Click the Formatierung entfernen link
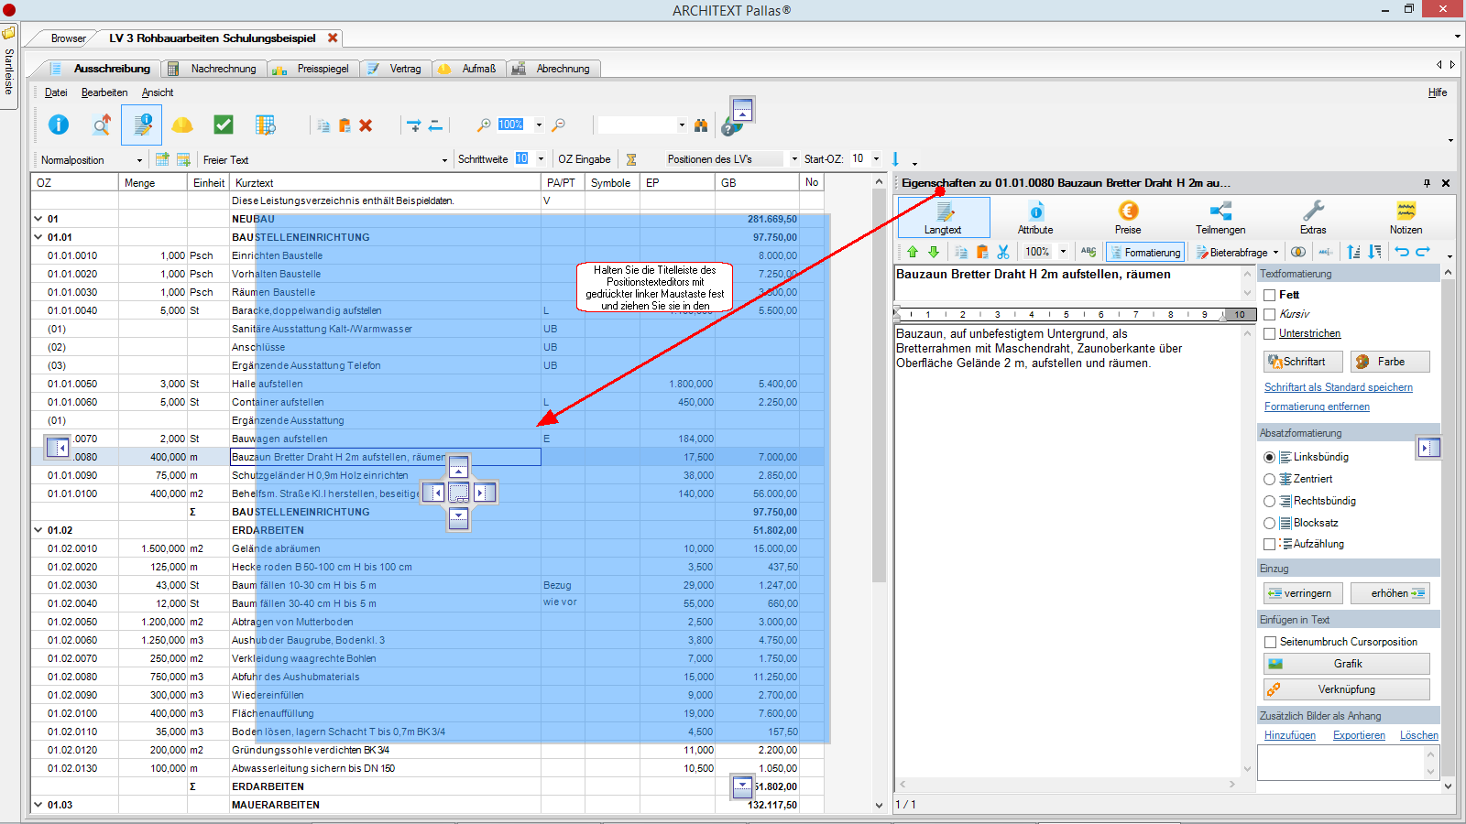Viewport: 1466px width, 824px height. tap(1317, 407)
